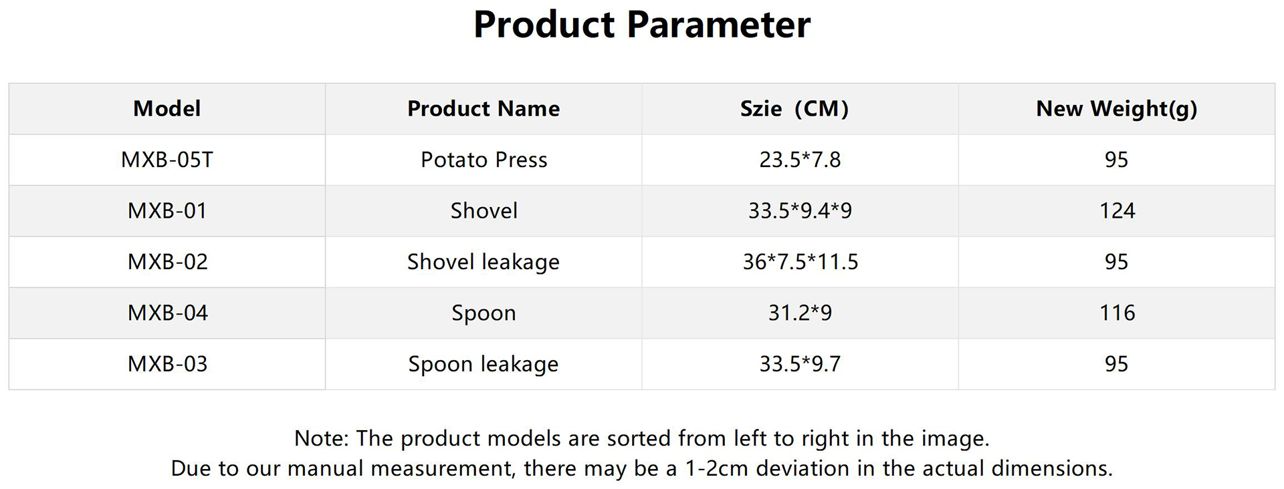Select the MXB-04 model cell
The height and width of the screenshot is (489, 1284).
(x=167, y=313)
